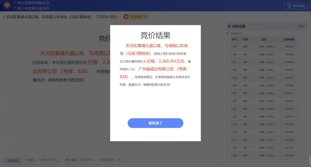The height and width of the screenshot is (167, 311).
Task: Select bid record row 234
Action: (264, 117)
